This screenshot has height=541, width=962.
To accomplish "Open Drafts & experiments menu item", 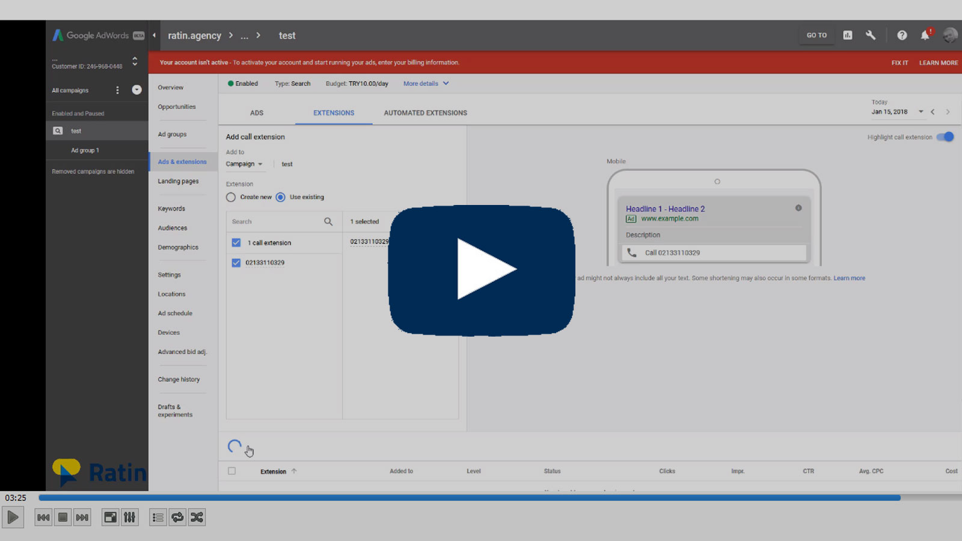I will tap(175, 411).
